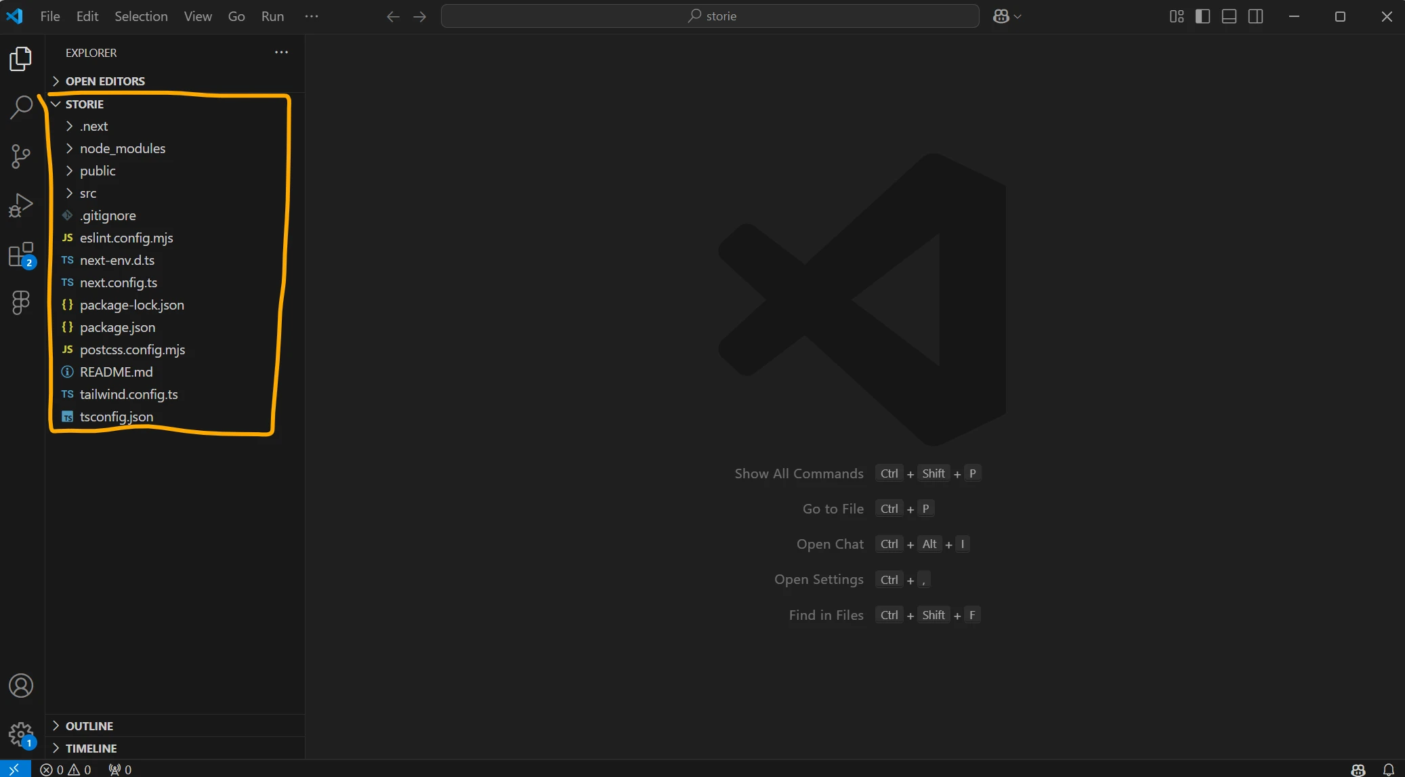
Task: Open the Run and Debug view
Action: click(x=21, y=205)
